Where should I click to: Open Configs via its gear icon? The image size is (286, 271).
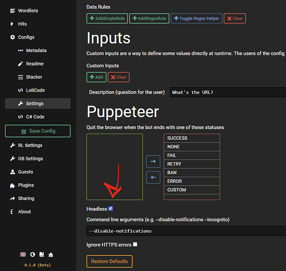(x=12, y=37)
